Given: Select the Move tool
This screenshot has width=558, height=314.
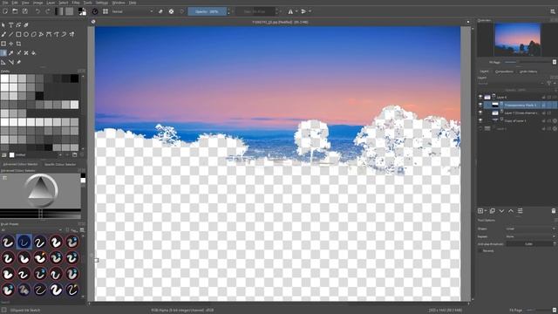Looking at the screenshot, I should [x=10, y=44].
